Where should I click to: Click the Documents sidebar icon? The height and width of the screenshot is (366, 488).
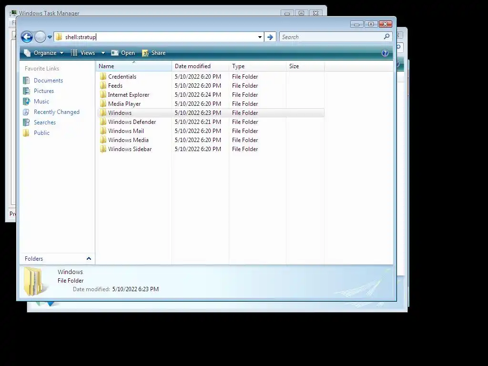point(27,80)
